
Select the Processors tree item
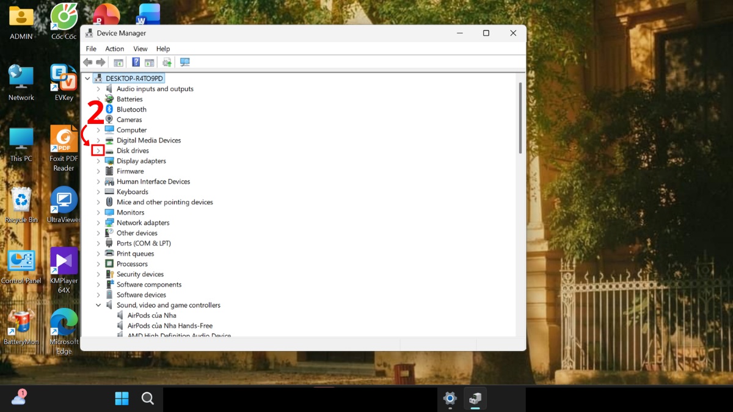point(132,264)
